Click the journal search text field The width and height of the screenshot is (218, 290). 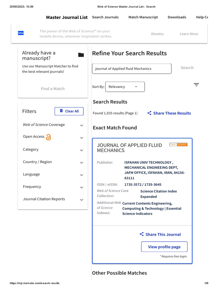(132, 69)
